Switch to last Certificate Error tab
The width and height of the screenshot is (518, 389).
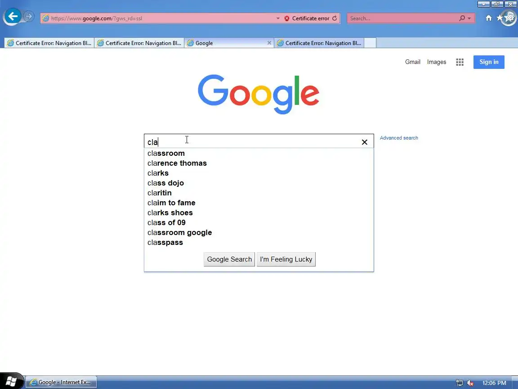[x=319, y=43]
